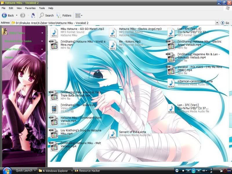
Task: Select Hatsune Miku - Melt Vietsub.mp4 icon
Action: [54, 146]
